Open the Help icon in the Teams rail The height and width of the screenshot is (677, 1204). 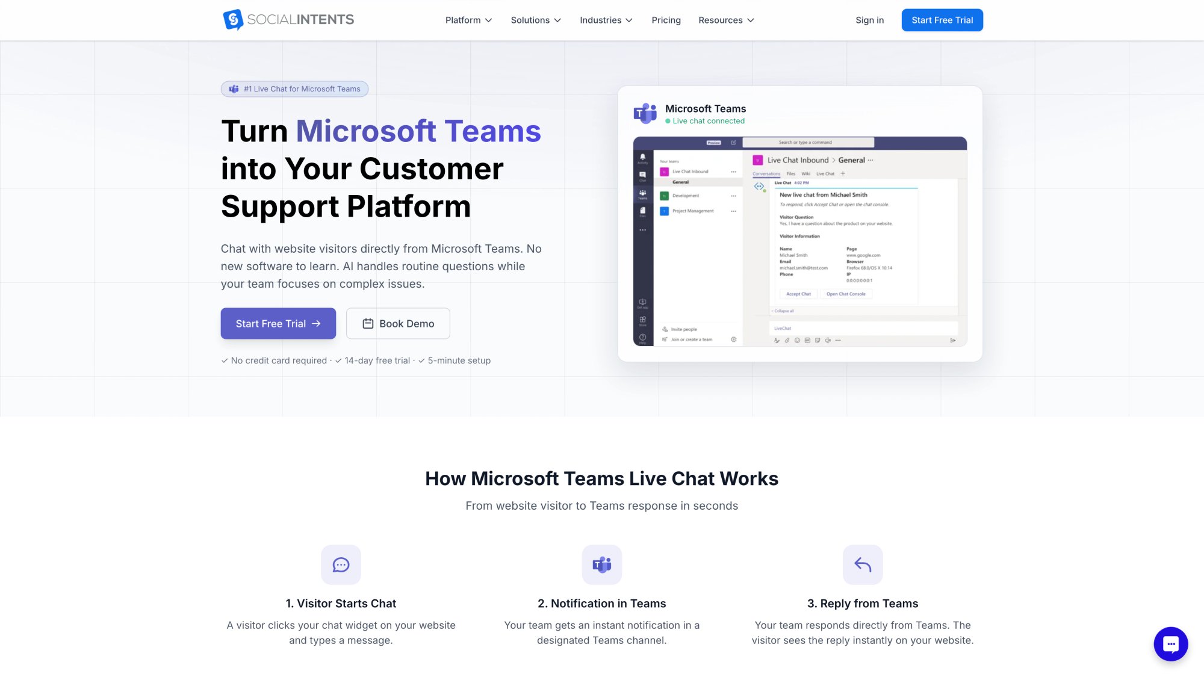[x=643, y=337]
